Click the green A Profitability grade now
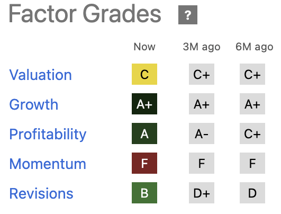 tap(144, 133)
